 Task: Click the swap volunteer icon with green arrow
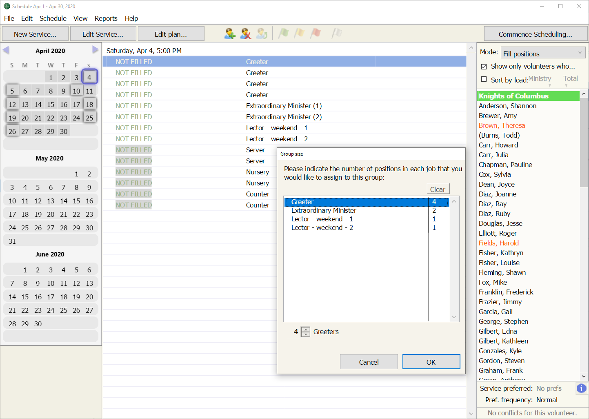(262, 34)
